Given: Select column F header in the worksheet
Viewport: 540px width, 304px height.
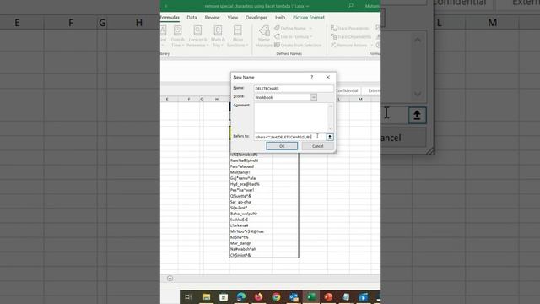Looking at the screenshot, I should pos(189,100).
